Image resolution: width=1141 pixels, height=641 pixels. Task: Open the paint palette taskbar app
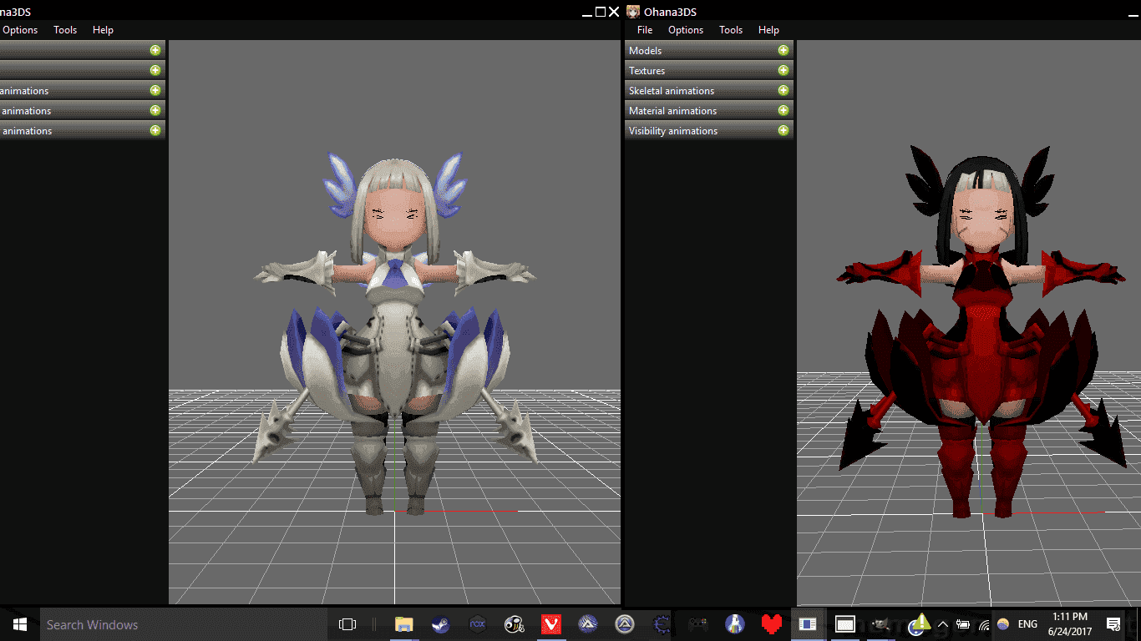coord(515,624)
